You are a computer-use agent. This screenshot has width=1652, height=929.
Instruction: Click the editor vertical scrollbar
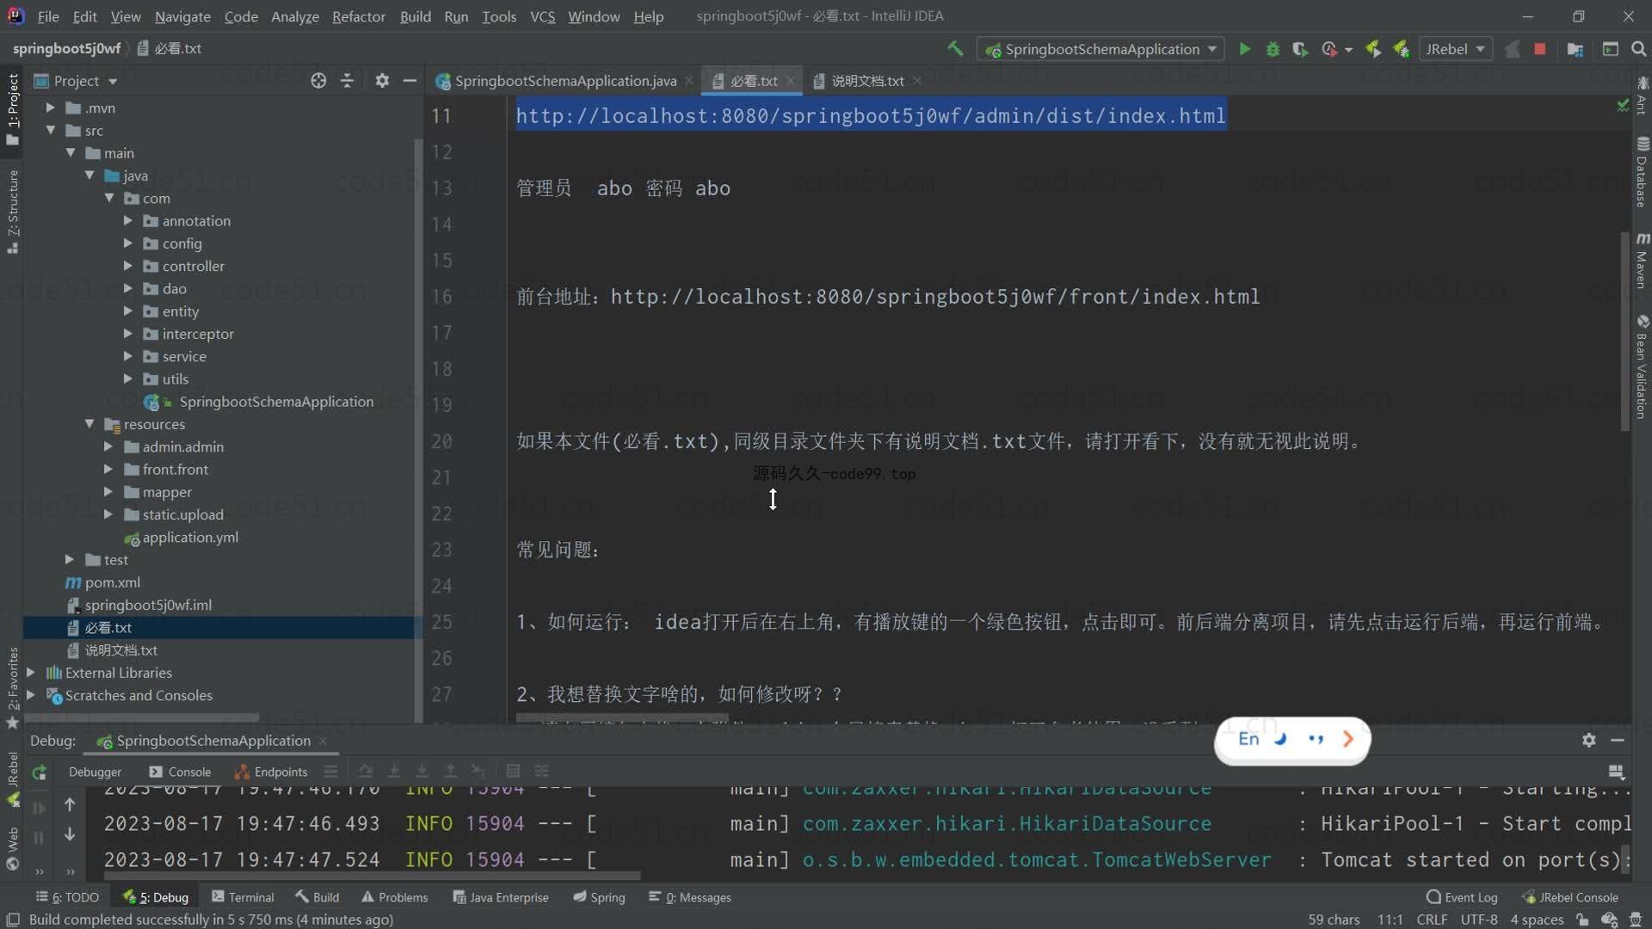pos(1625,331)
